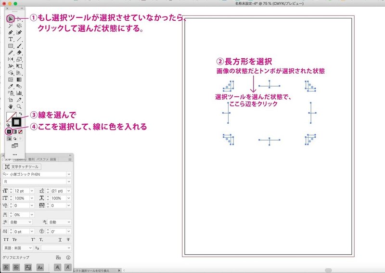Select the Artboard tool
This screenshot has width=385, height=273.
click(11, 100)
